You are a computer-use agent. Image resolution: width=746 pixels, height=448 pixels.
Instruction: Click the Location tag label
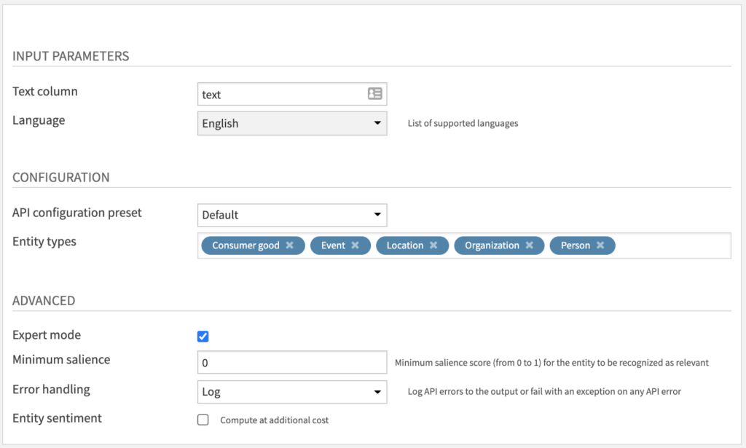click(x=405, y=245)
